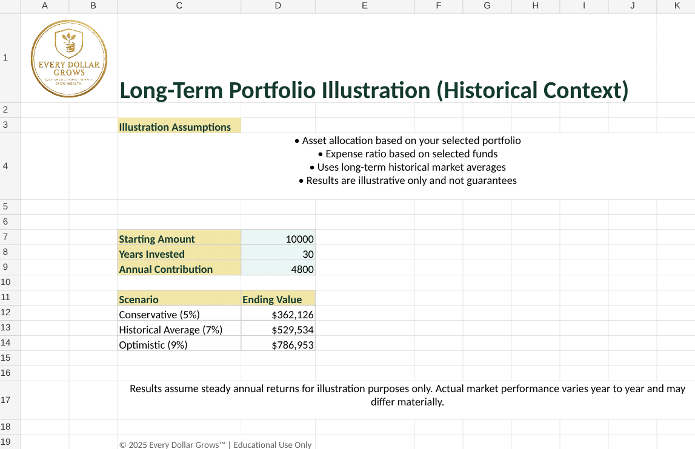Screen dimensions: 695x449
Task: Select the $786,953 ending value cell
Action: pyautogui.click(x=278, y=343)
